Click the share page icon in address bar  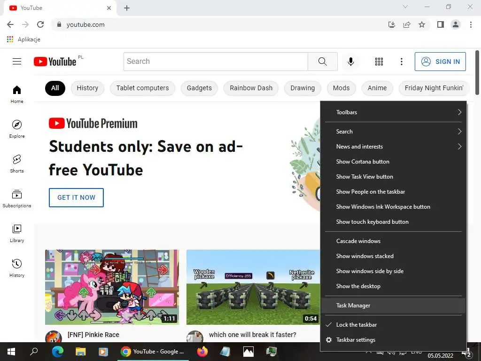407,24
